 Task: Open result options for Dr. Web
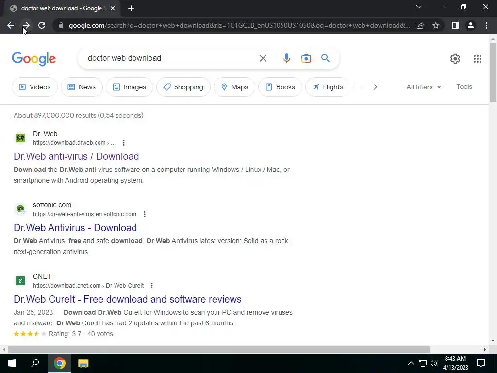[x=124, y=143]
